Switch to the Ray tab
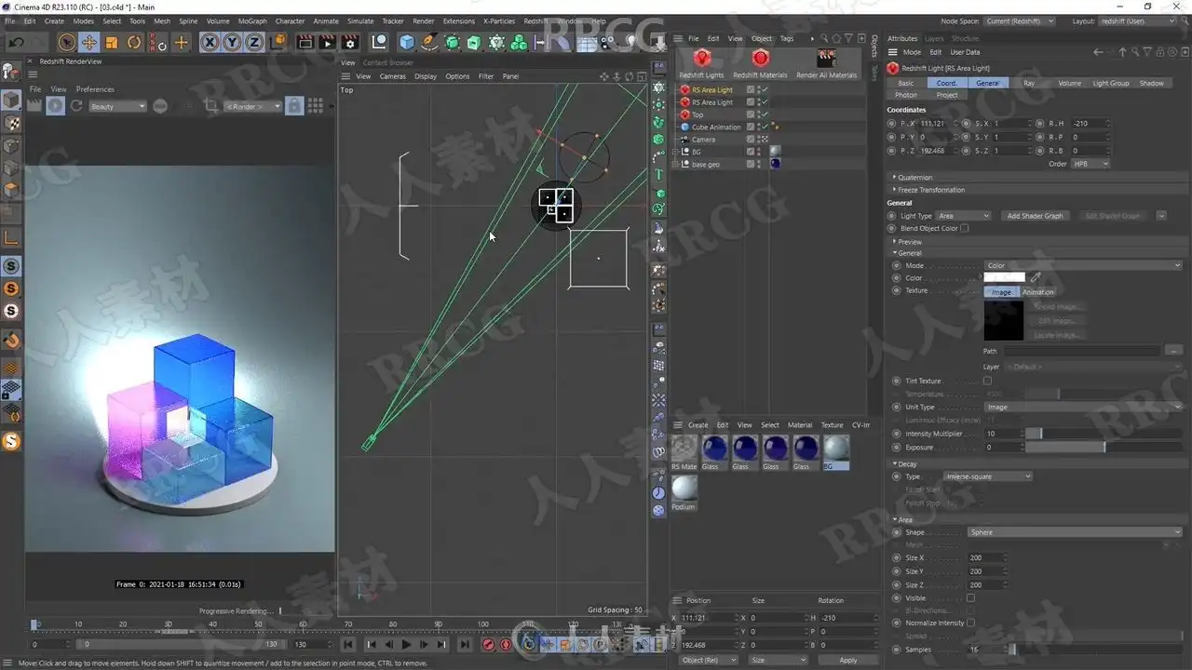Screen dimensions: 1192x670 point(1029,83)
